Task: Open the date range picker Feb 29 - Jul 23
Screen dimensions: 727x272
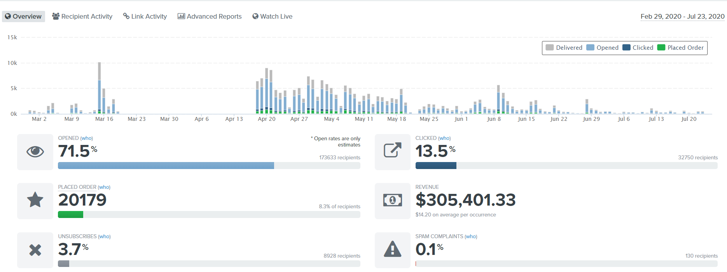Action: pos(682,16)
